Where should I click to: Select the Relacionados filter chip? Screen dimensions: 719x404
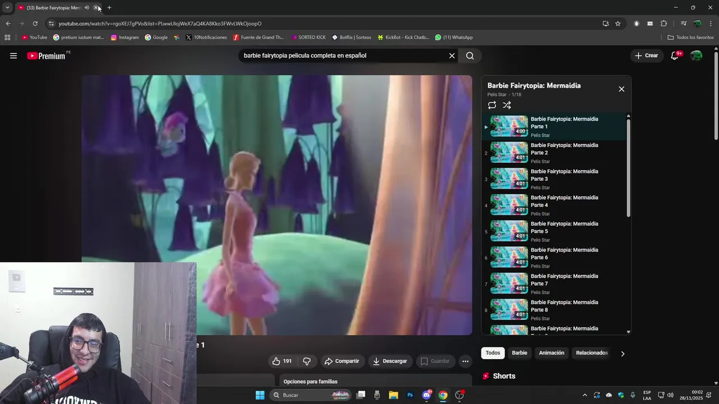pos(591,353)
